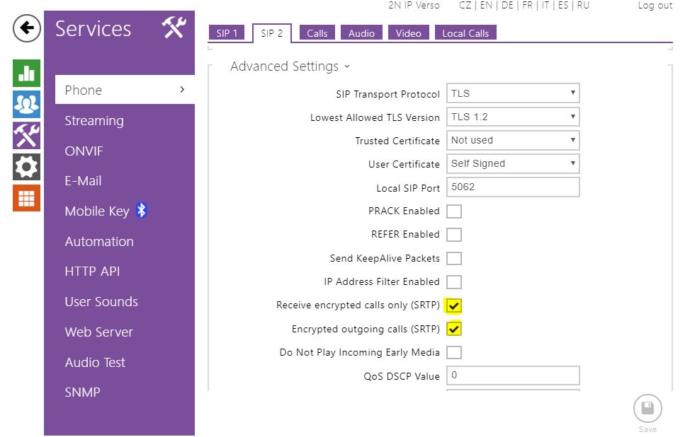
Task: Toggle Send KeepAlive Packets checkbox
Action: (x=454, y=259)
